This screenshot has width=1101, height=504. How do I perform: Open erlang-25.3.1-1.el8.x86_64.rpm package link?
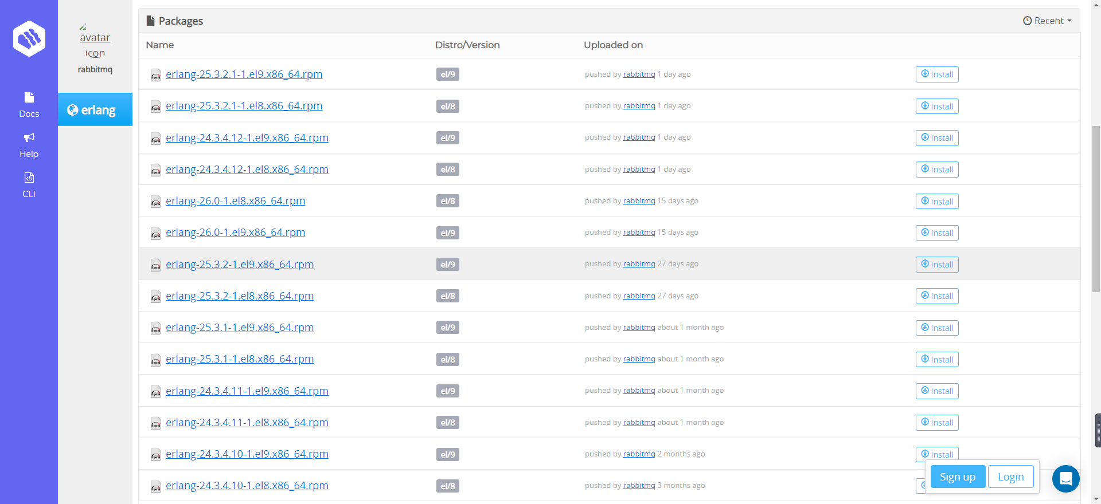tap(239, 359)
